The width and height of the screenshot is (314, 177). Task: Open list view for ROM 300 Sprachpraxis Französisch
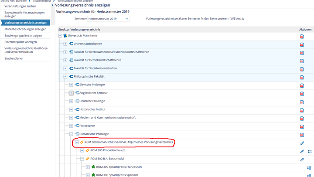[310, 168]
